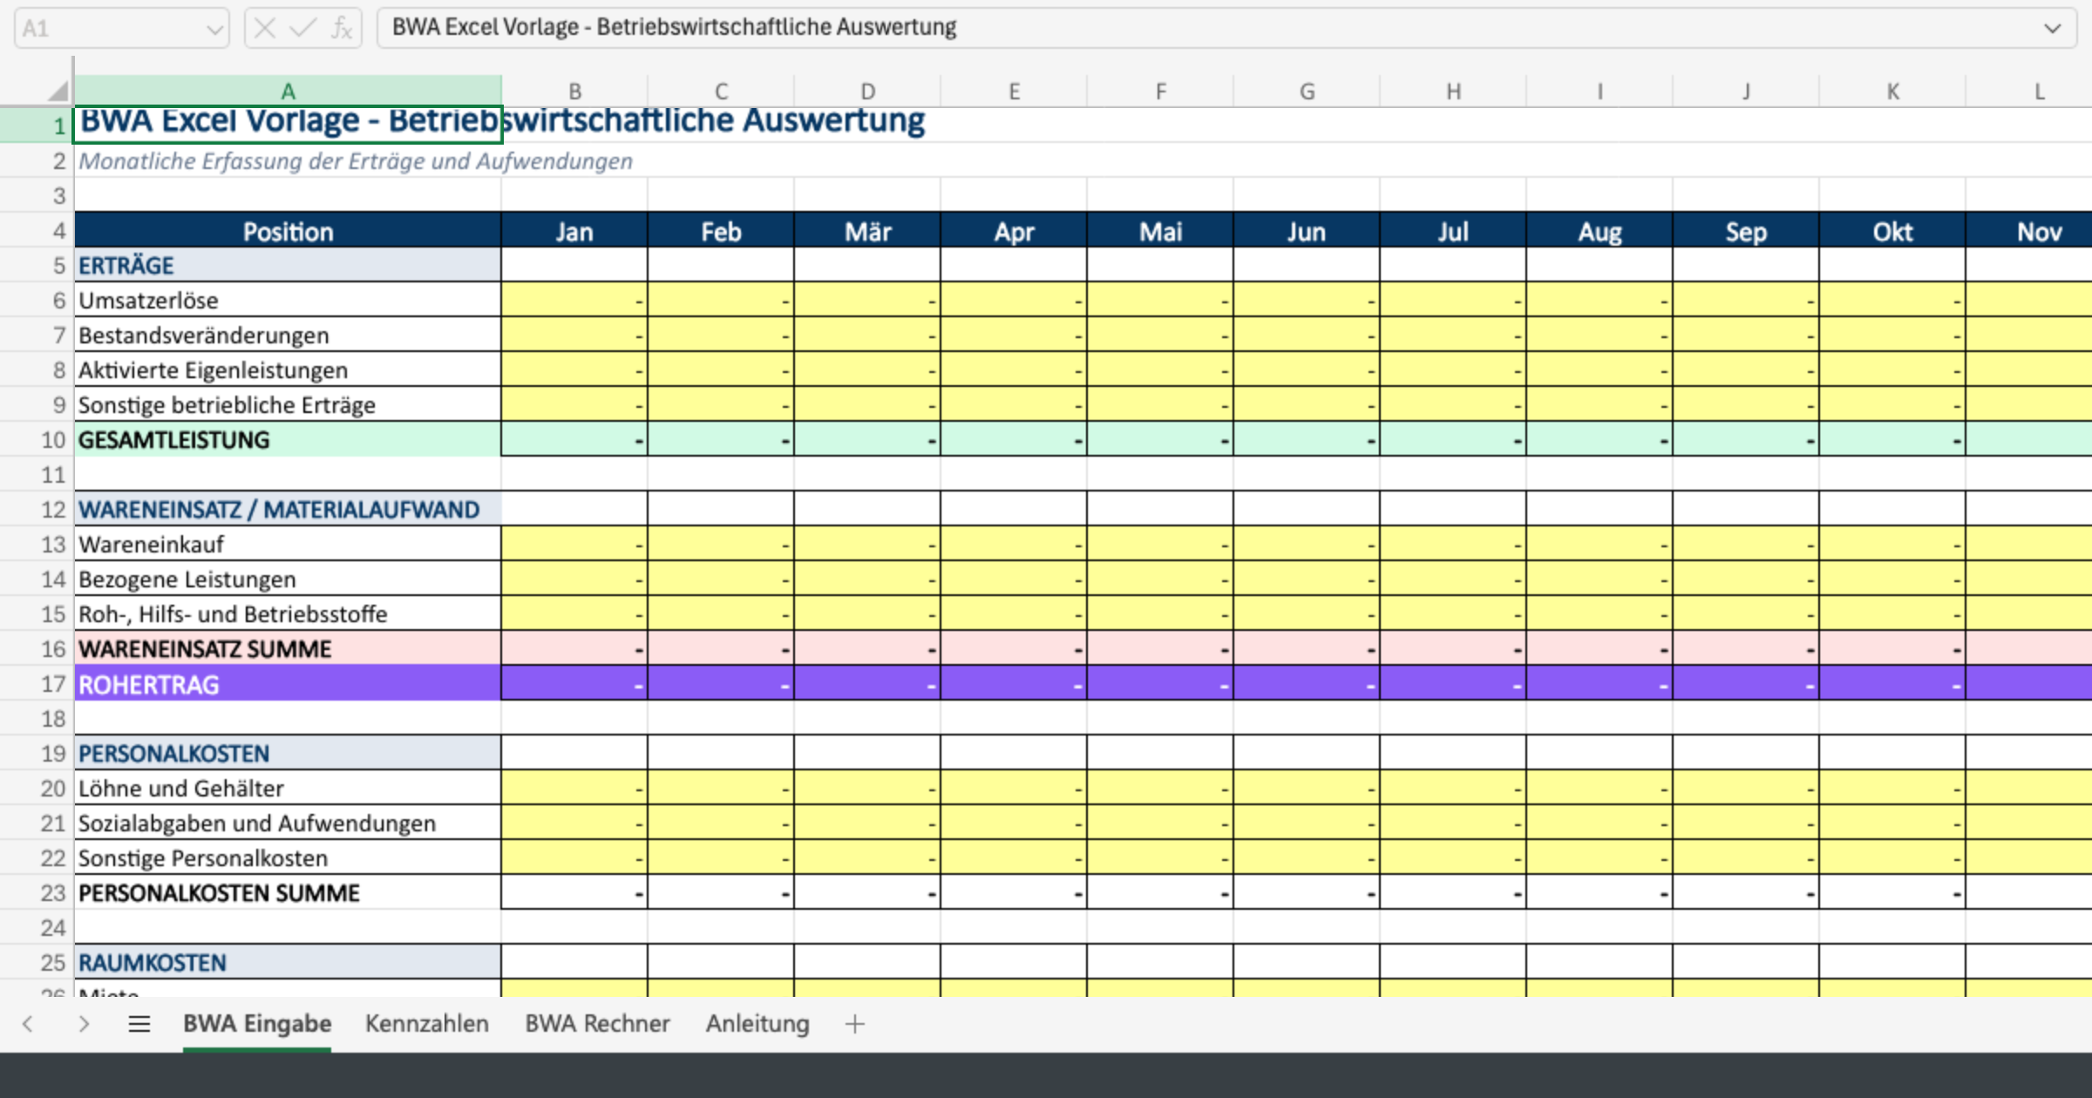The image size is (2092, 1098).
Task: Select Aktivierte Eigenleistungen cell
Action: tap(288, 369)
